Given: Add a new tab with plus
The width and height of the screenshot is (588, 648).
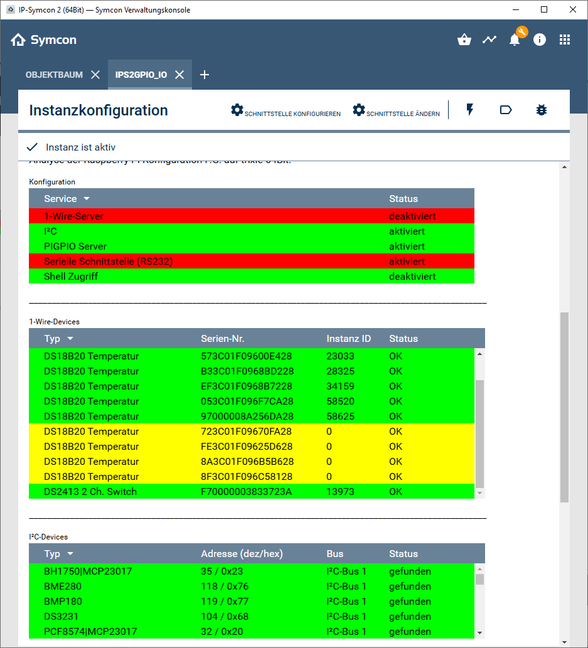Looking at the screenshot, I should click(204, 75).
